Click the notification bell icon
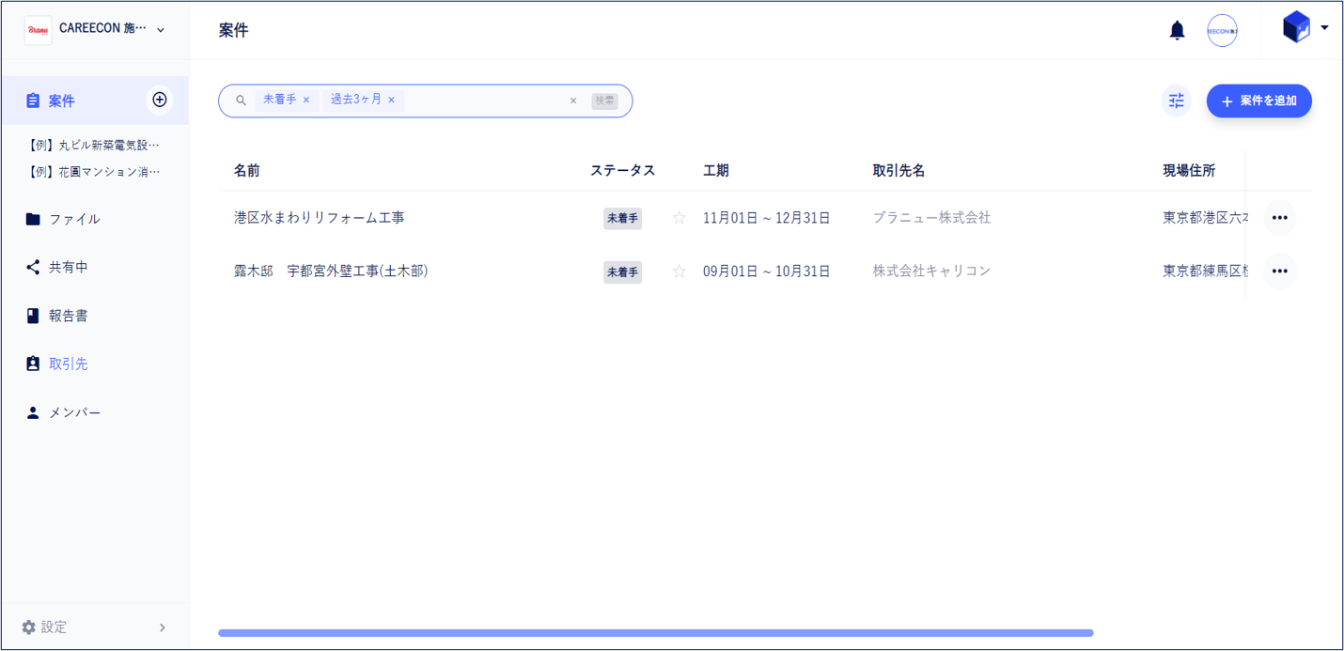 tap(1177, 30)
